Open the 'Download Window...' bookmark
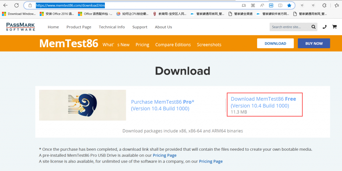This screenshot has width=342, height=171. click(x=19, y=14)
